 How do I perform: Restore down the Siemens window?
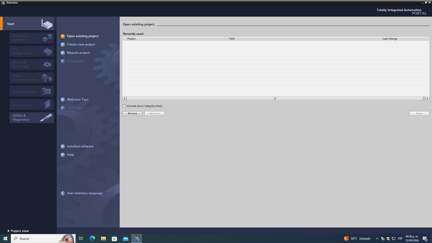click(x=426, y=2)
